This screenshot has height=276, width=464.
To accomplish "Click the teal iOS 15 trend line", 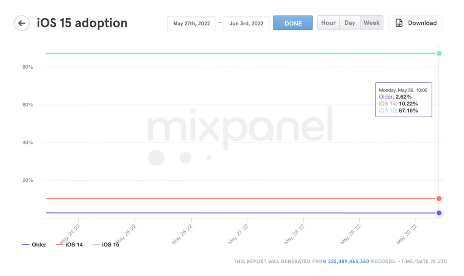I will pyautogui.click(x=227, y=53).
